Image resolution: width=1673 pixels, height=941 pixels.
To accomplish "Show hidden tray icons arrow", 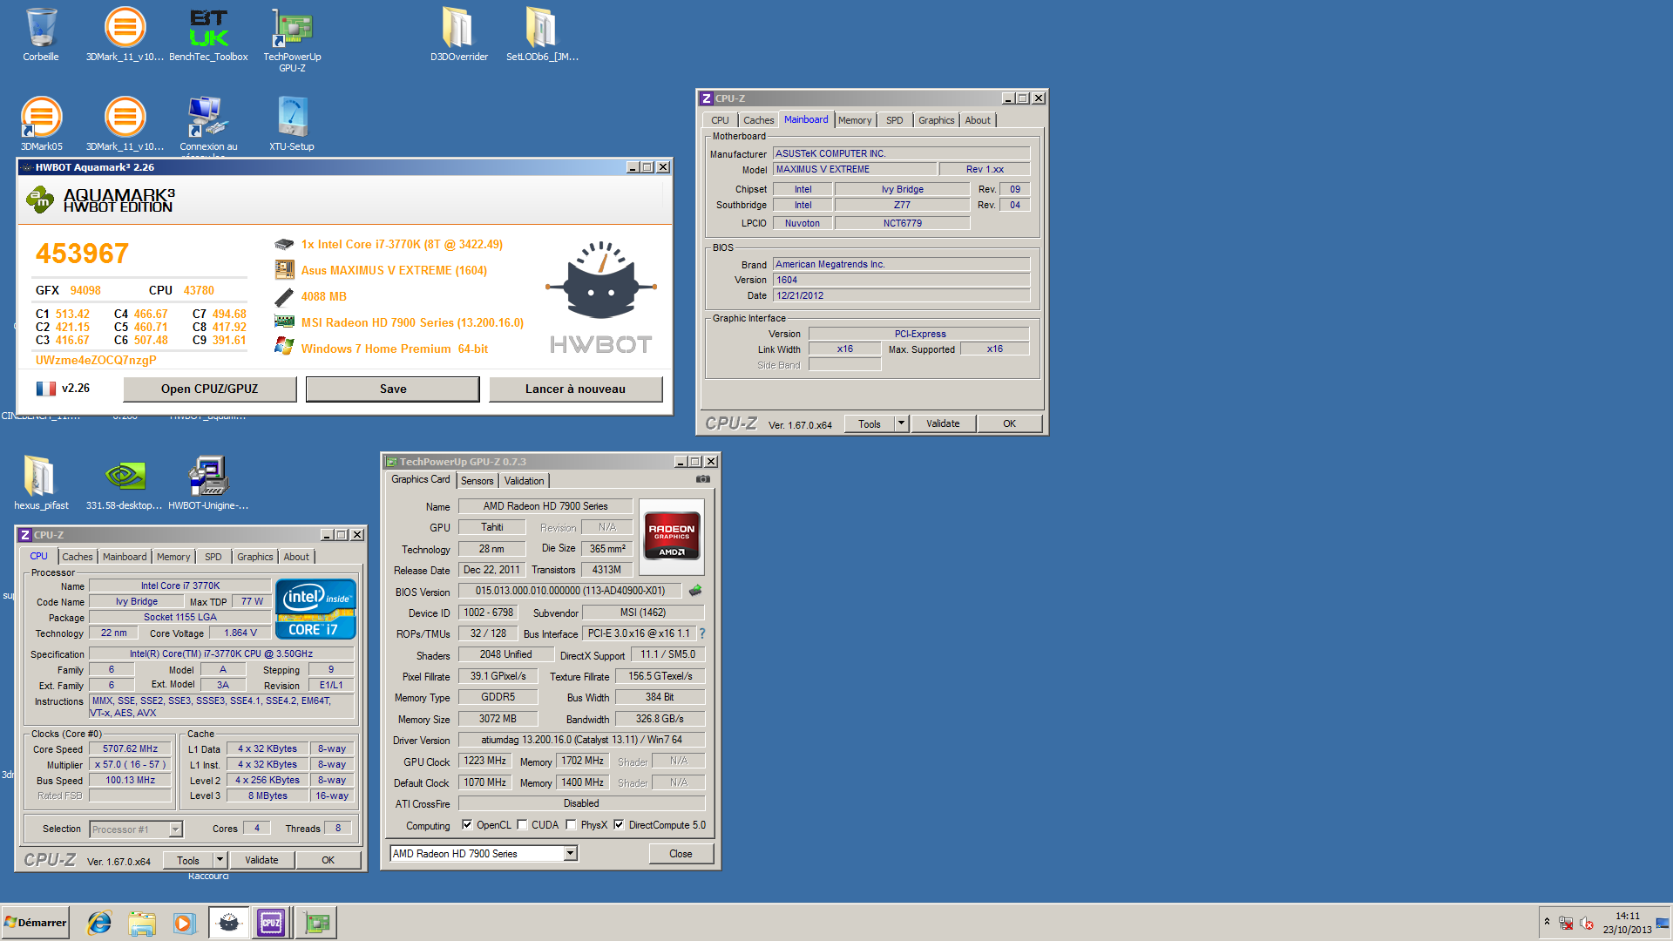I will [x=1548, y=922].
